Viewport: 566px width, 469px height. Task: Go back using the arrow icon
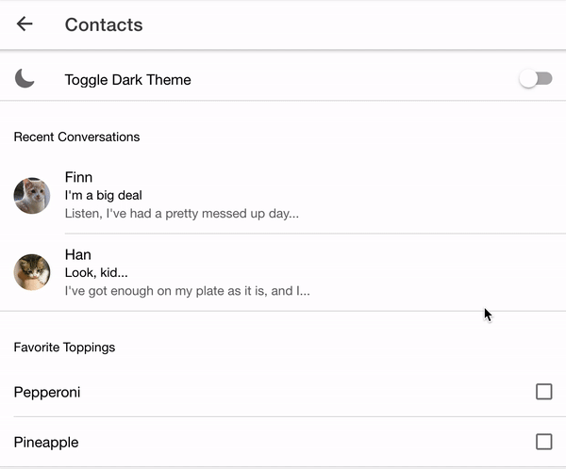click(25, 24)
